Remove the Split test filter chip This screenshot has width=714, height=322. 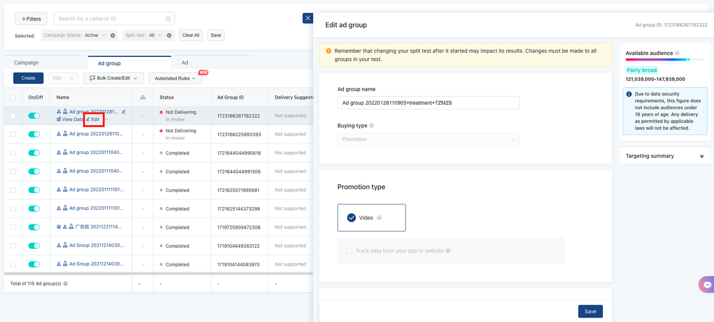(x=168, y=35)
